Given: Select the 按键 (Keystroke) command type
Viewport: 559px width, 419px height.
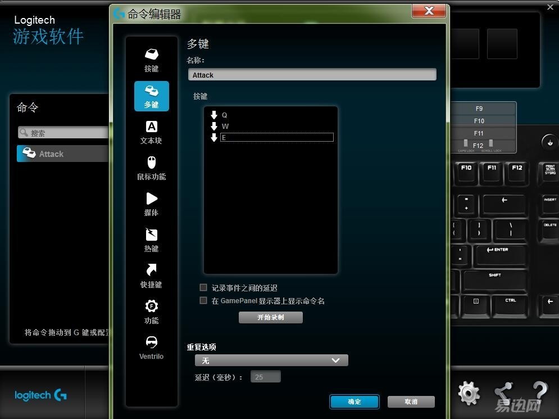Looking at the screenshot, I should [151, 59].
